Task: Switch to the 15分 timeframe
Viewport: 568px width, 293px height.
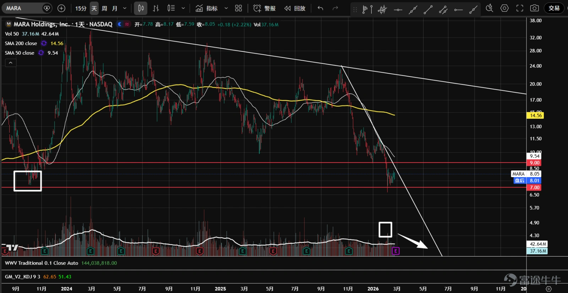Action: pyautogui.click(x=81, y=8)
